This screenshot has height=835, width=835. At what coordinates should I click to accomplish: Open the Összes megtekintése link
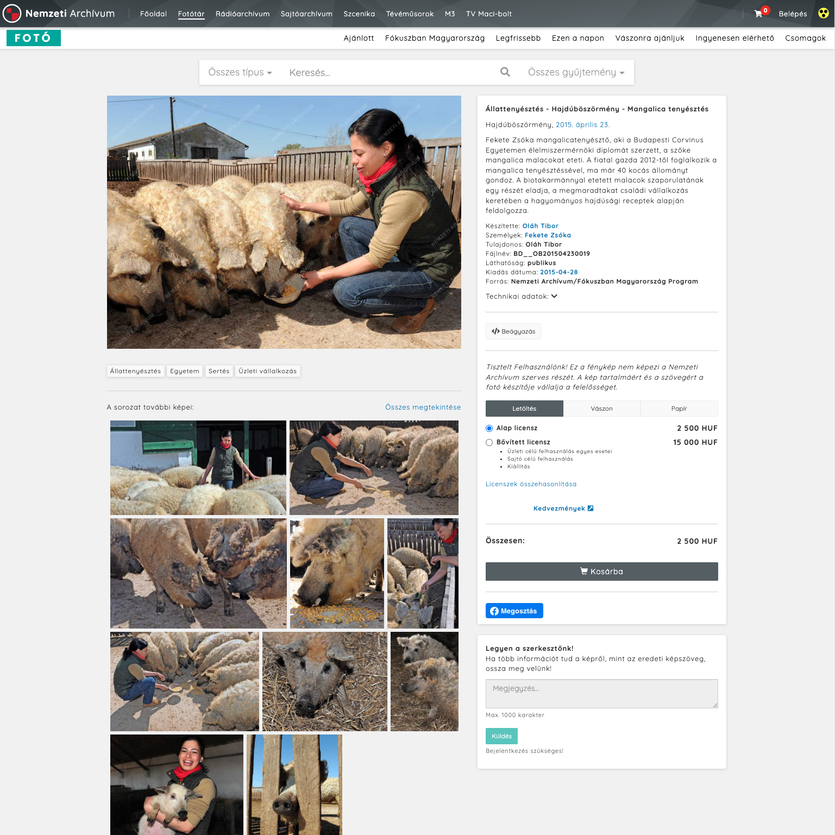(x=423, y=407)
